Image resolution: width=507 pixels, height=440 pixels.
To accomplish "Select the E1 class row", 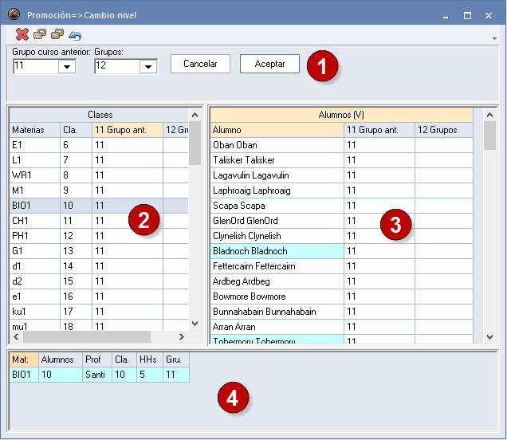I will tap(100, 145).
